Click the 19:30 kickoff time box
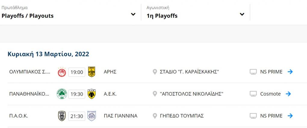Screen dimensions: 307x128 coord(77,94)
